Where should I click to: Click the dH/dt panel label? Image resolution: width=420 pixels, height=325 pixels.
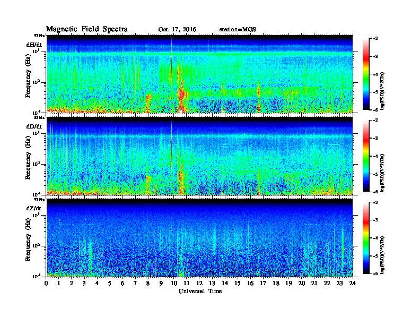point(34,45)
